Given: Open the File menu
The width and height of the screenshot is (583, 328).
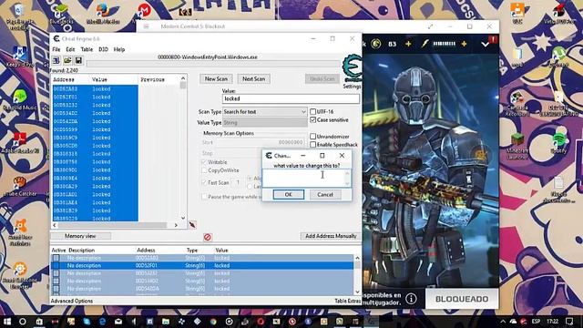Looking at the screenshot, I should (56, 49).
